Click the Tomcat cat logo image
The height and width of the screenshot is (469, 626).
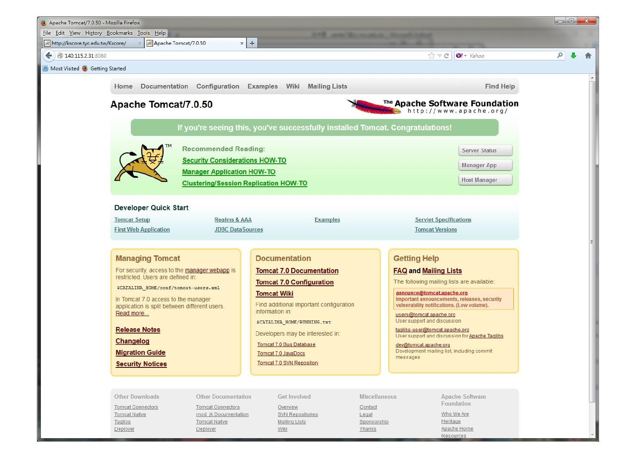point(142,163)
